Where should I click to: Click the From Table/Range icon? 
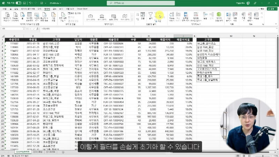click(x=29, y=16)
